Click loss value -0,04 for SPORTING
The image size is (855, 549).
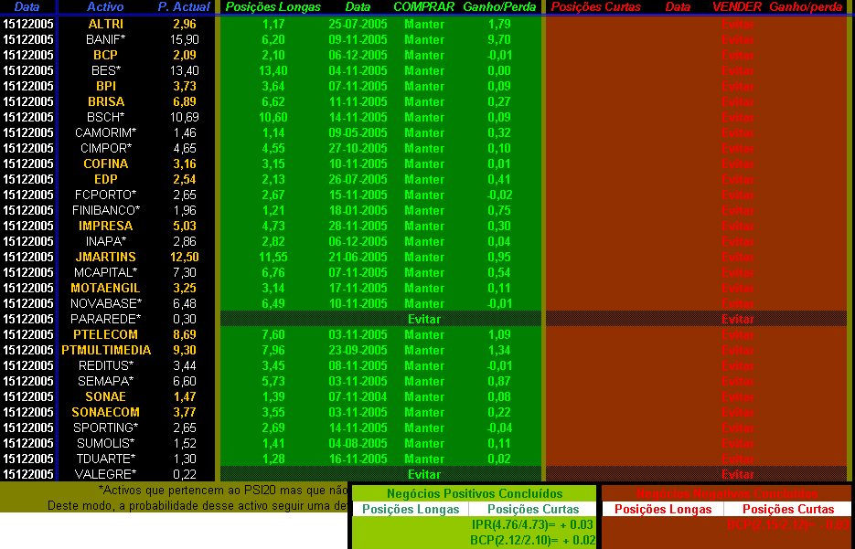click(499, 428)
